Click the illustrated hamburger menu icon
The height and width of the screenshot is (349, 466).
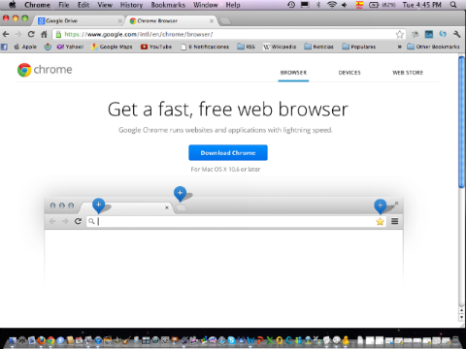(395, 221)
